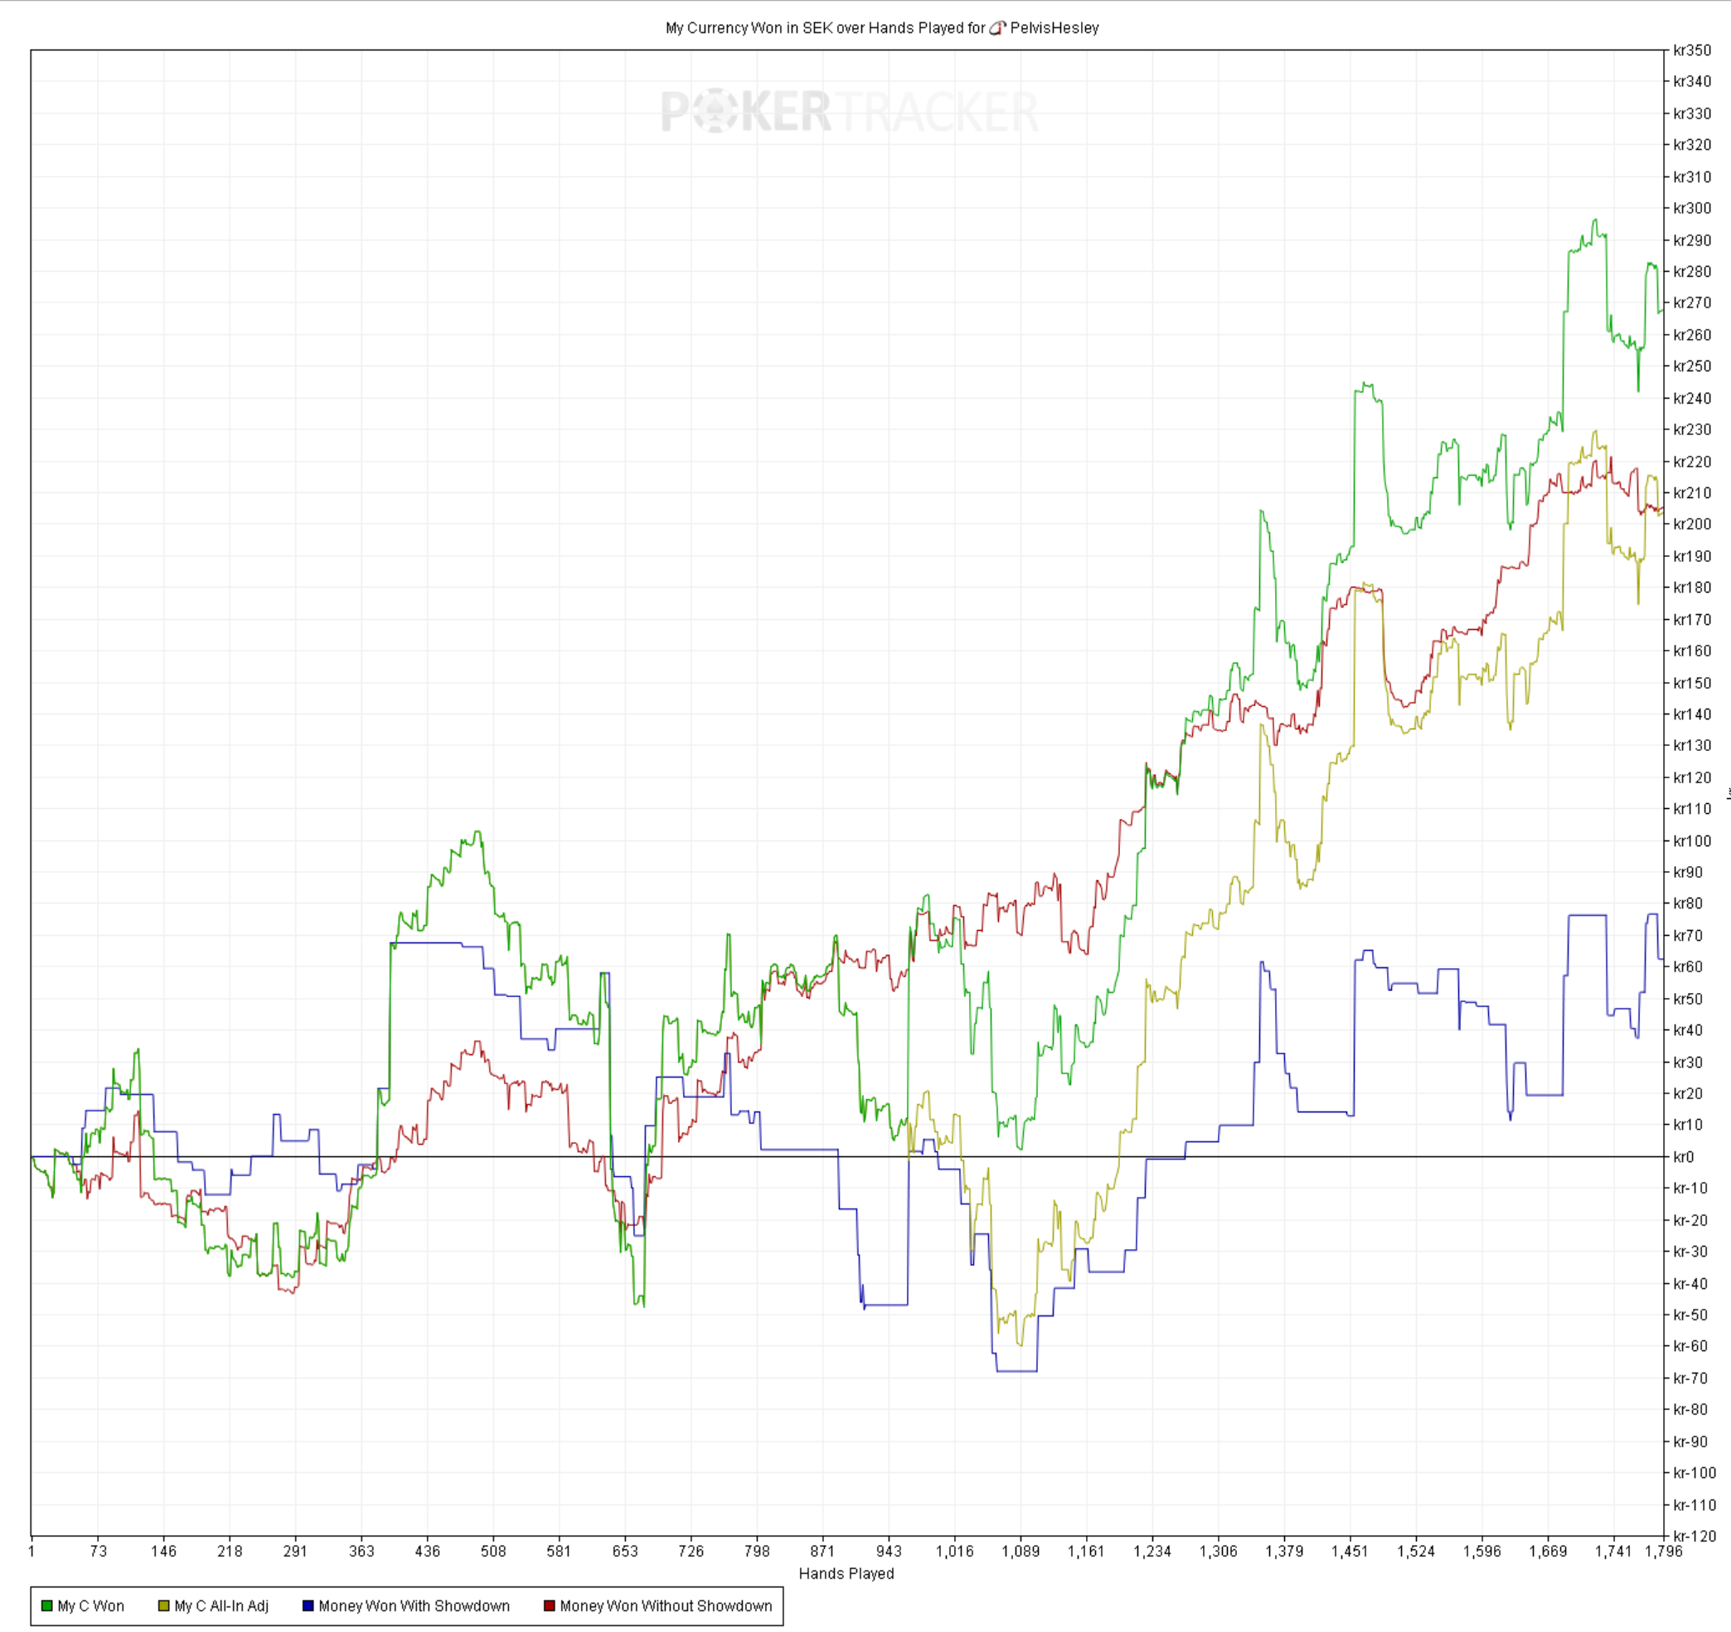Click the 436 tick on the x-axis
This screenshot has height=1632, width=1731.
(x=428, y=1551)
